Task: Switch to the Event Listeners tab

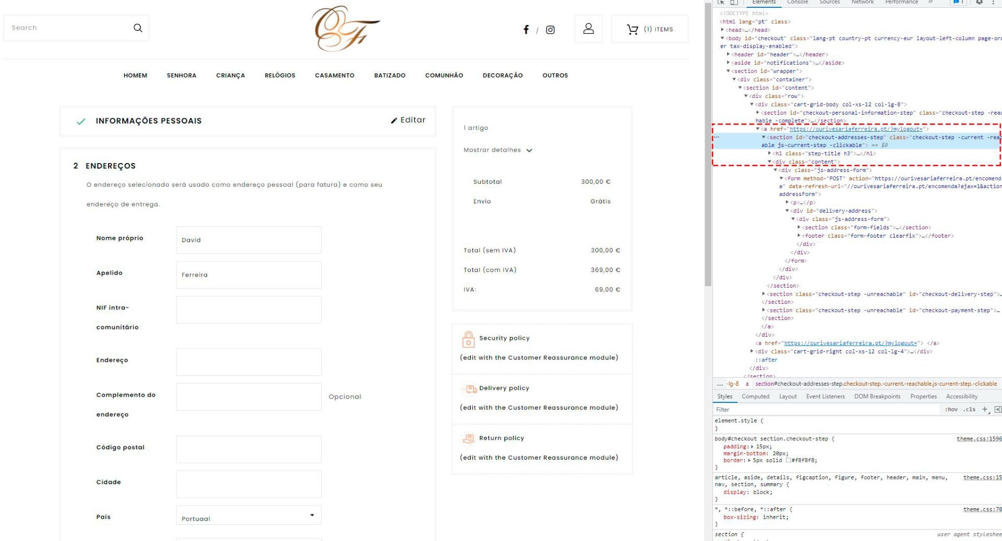Action: pyautogui.click(x=826, y=397)
